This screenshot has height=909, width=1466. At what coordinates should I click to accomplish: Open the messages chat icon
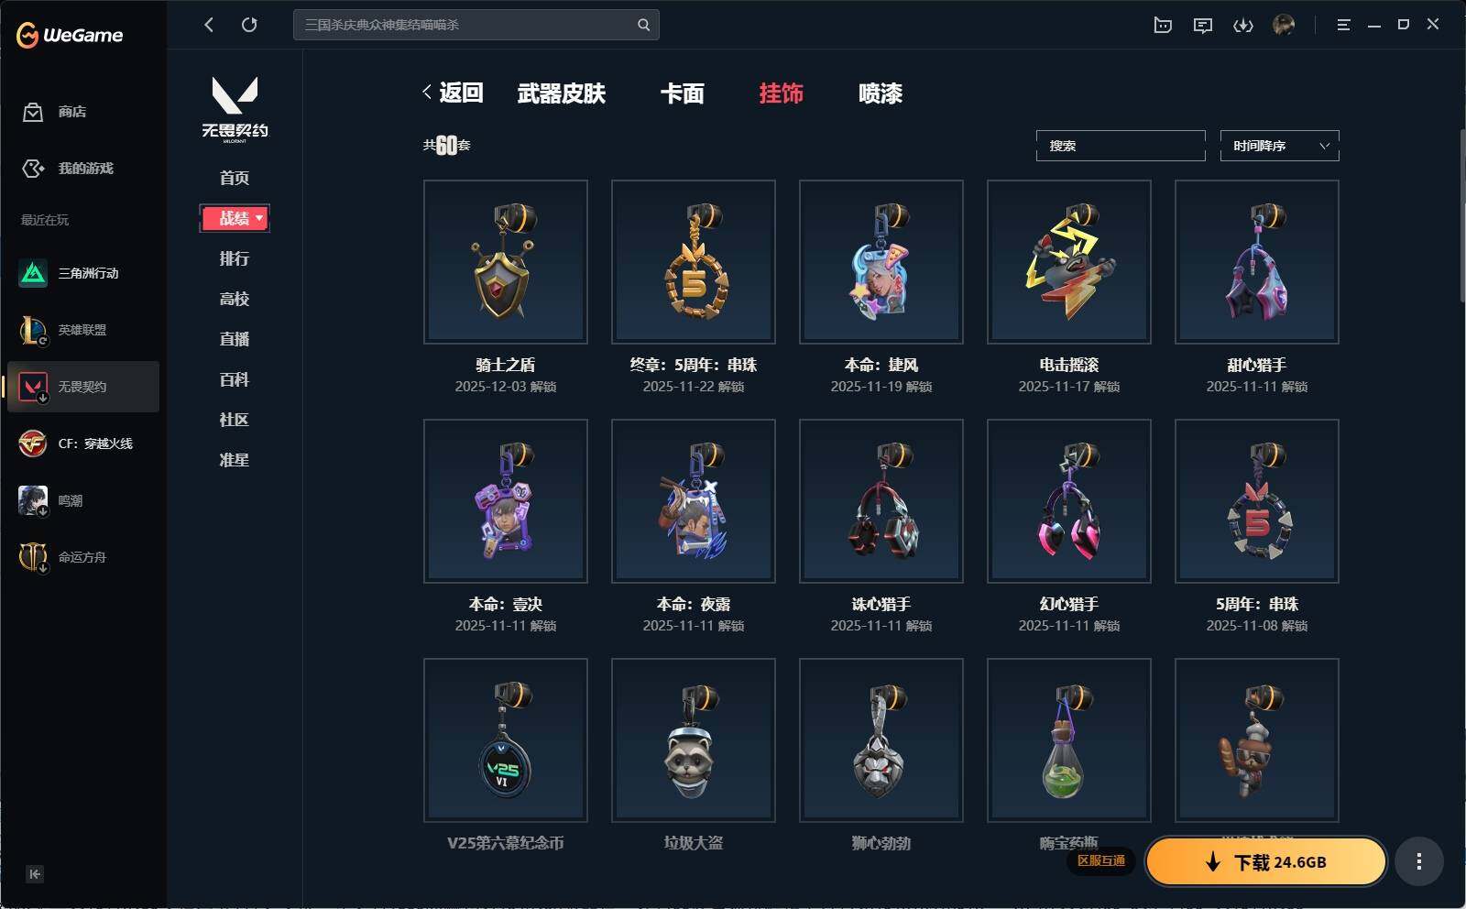coord(1203,25)
